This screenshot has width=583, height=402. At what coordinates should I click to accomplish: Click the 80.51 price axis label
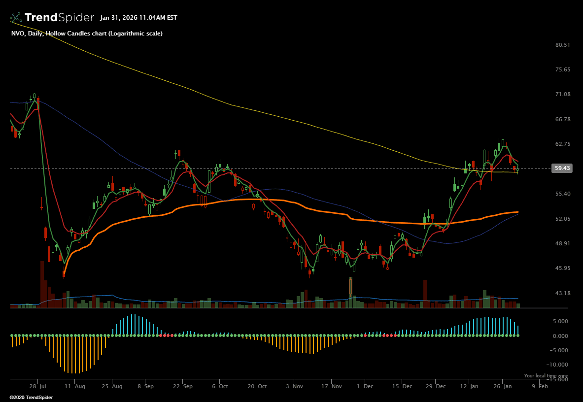562,45
